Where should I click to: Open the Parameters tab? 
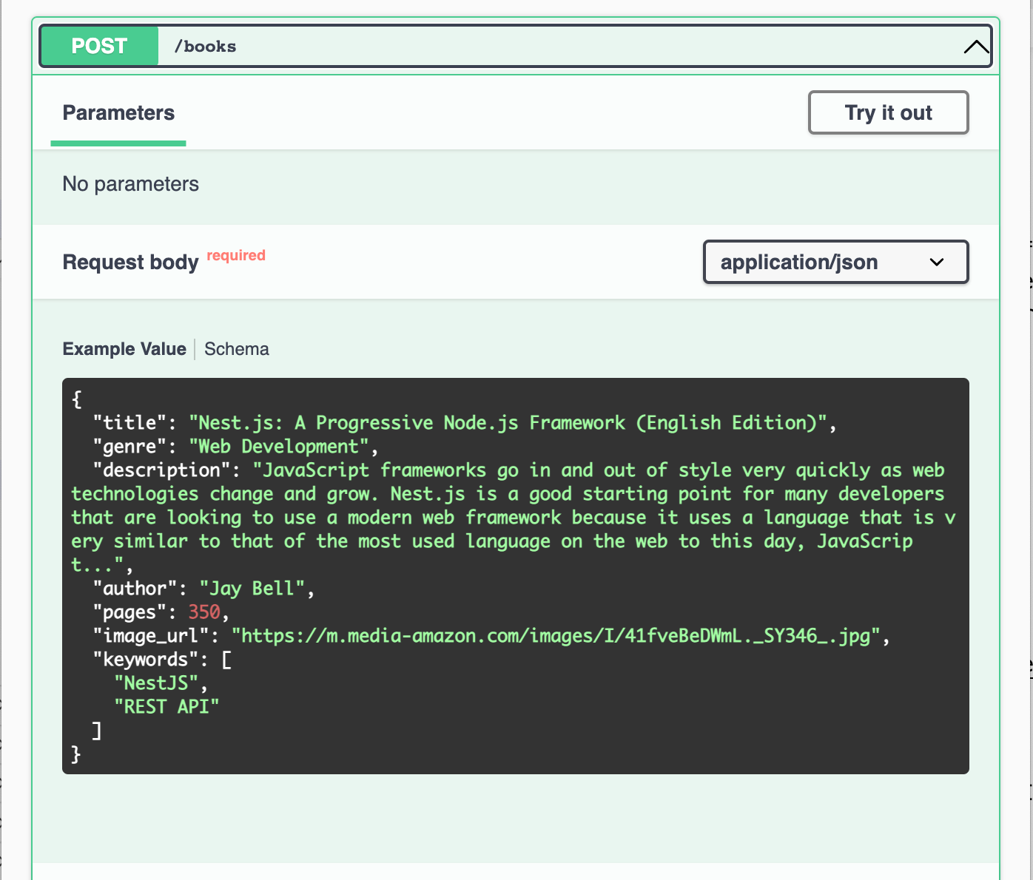[118, 113]
